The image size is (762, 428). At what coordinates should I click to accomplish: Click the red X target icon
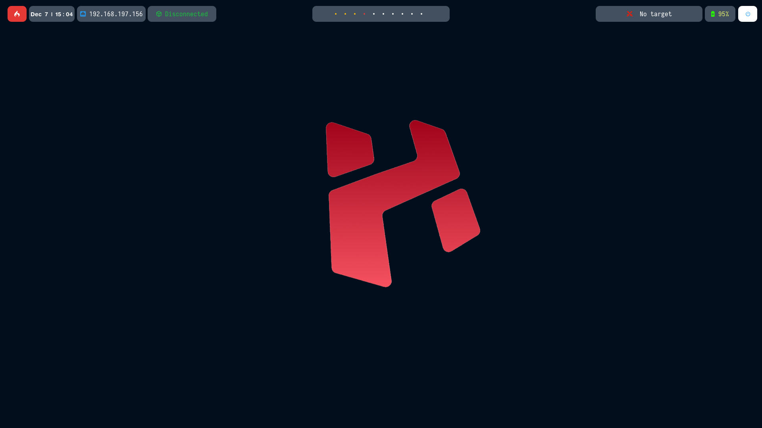coord(629,14)
